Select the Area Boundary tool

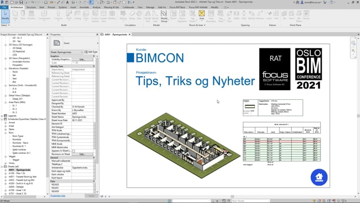click(x=211, y=16)
